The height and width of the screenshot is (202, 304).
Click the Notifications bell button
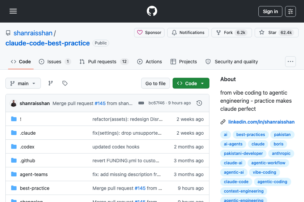[188, 32]
